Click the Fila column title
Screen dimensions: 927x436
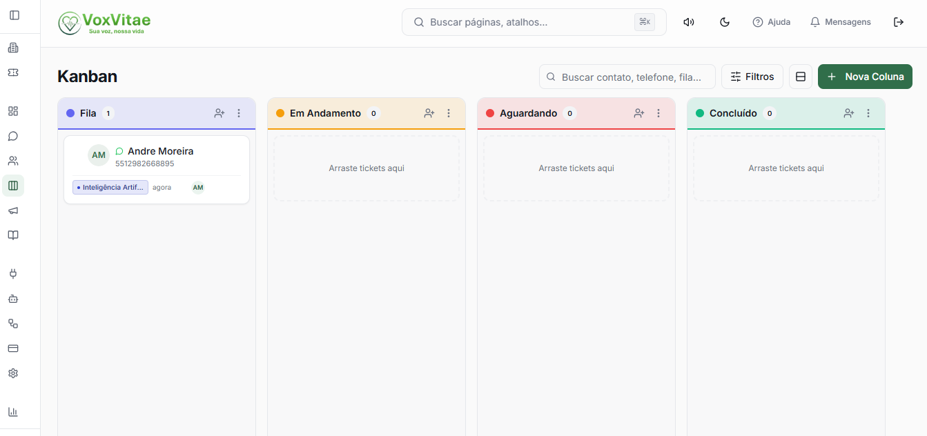[88, 113]
